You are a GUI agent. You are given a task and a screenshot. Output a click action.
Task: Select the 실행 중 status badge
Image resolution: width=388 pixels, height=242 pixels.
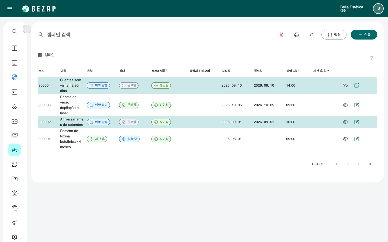coord(129,139)
